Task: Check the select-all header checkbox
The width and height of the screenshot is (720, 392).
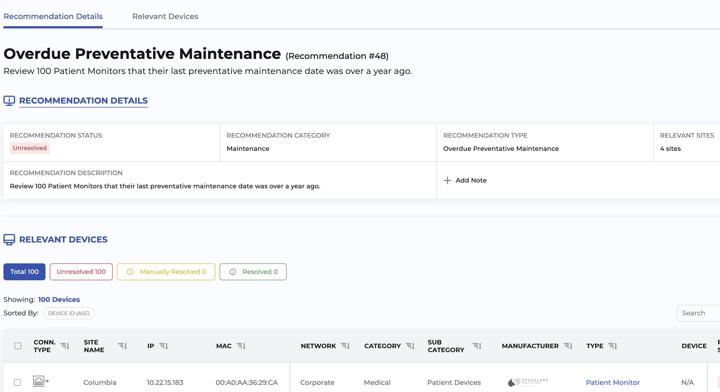Action: tap(18, 346)
